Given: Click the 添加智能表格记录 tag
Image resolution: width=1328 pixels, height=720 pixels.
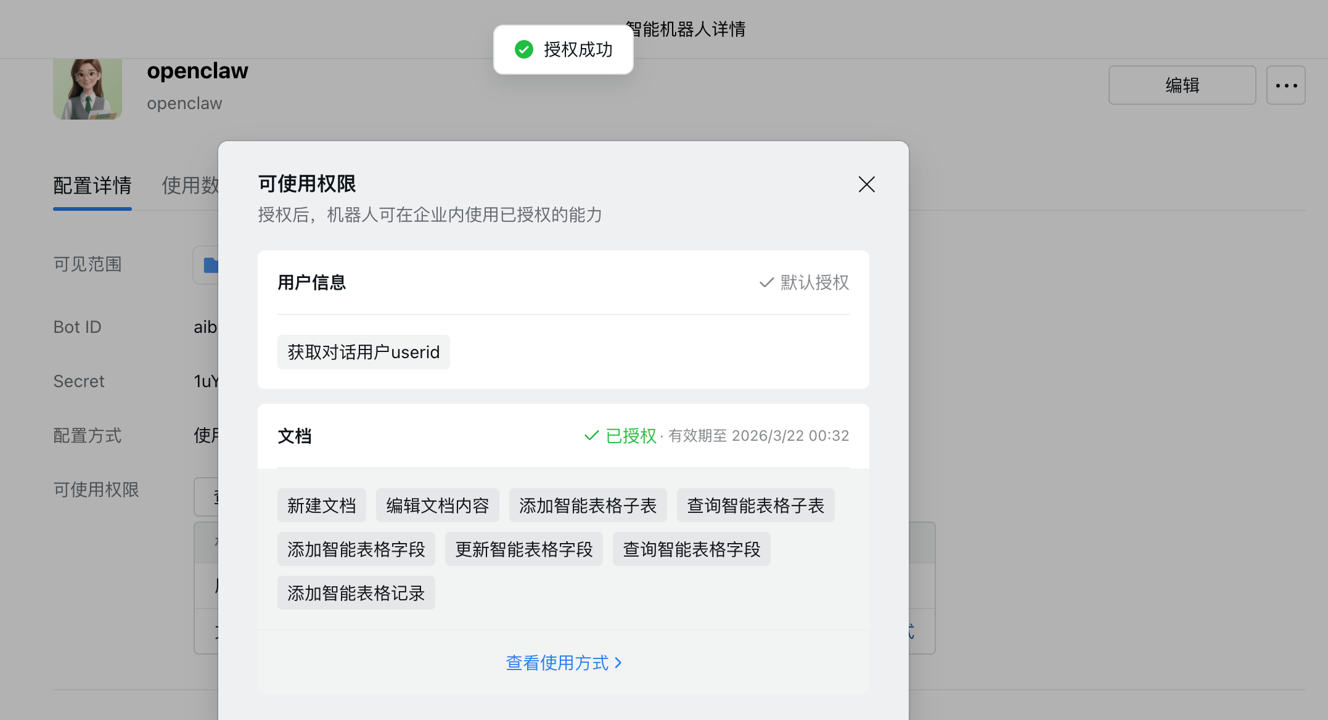Looking at the screenshot, I should click(x=356, y=593).
